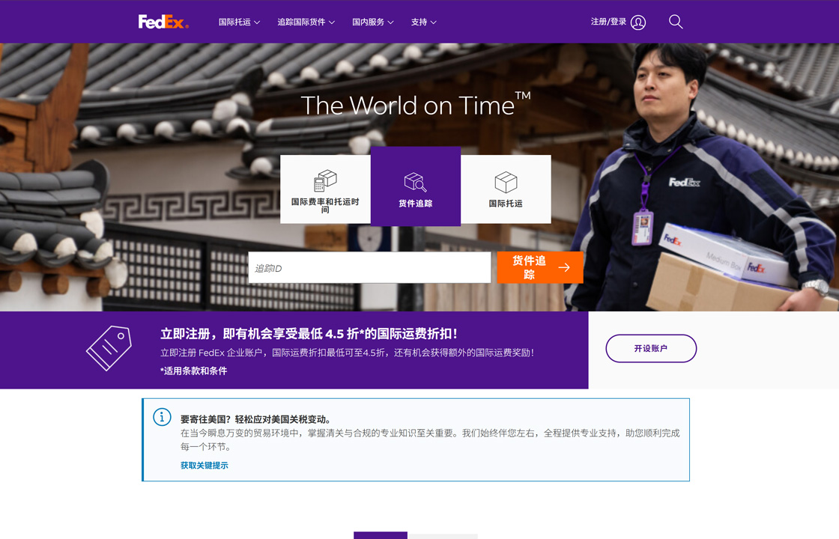Click the The World on Time headline

[416, 105]
